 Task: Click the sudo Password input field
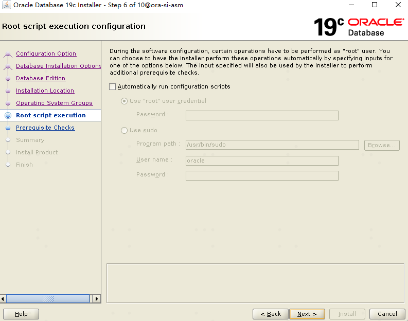262,175
